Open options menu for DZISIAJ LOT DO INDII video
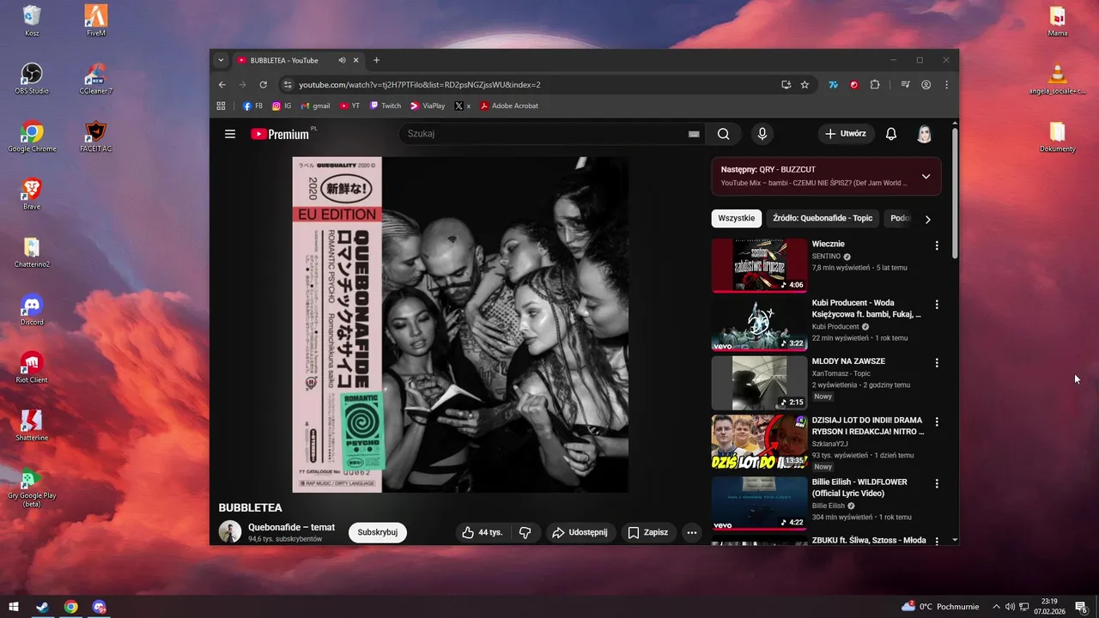 pos(937,422)
